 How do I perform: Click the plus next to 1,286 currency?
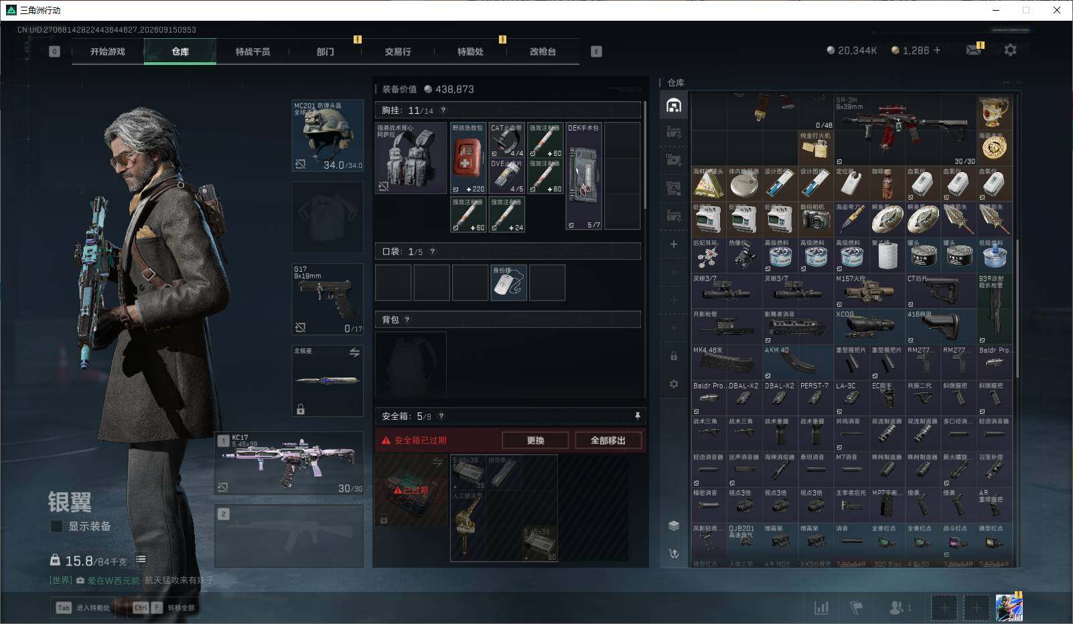(x=937, y=50)
